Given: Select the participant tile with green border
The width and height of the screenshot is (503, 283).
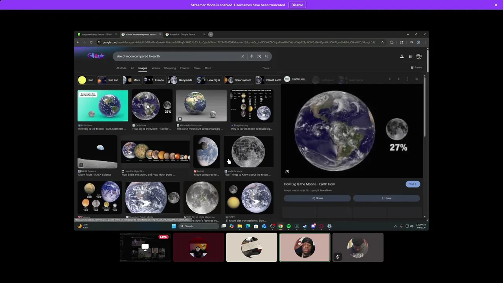Looking at the screenshot, I should pos(305,247).
